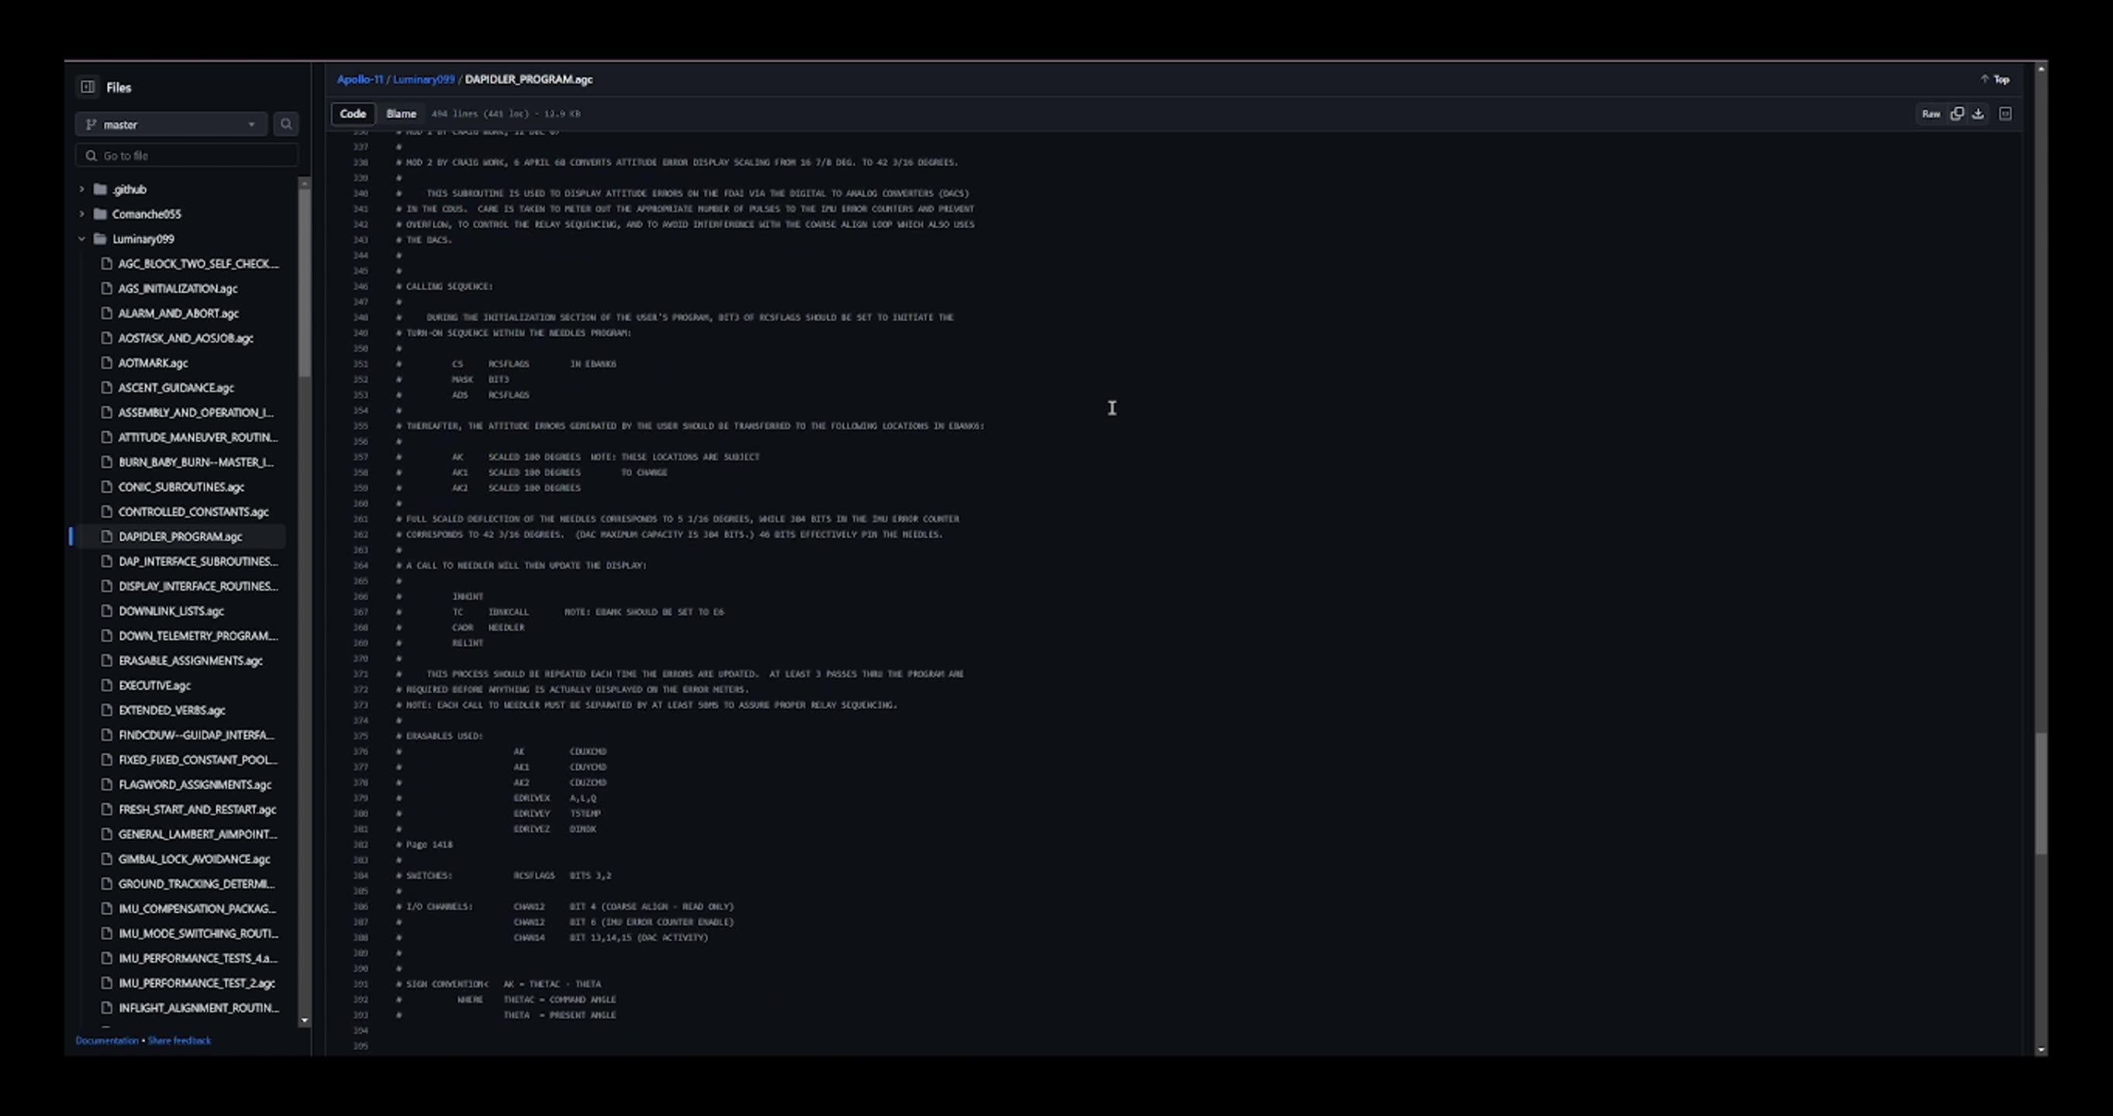The image size is (2113, 1116).
Task: Click the file tree scroll-down arrow
Action: coord(305,1021)
